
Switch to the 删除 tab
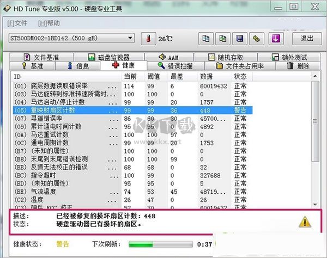[x=298, y=66]
